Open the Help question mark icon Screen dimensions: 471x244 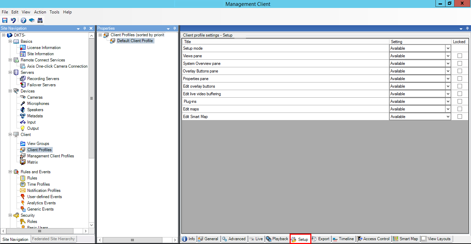coord(23,20)
